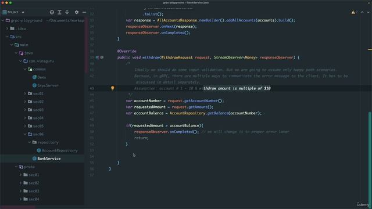
Task: Collapse the repository folder
Action: tap(30, 142)
